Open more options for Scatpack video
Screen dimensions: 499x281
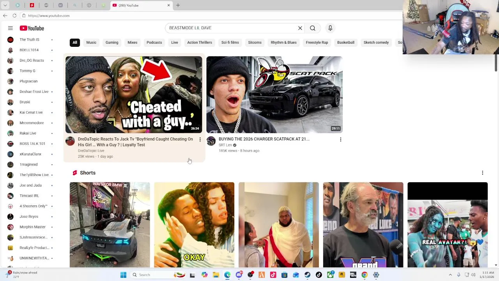click(341, 139)
